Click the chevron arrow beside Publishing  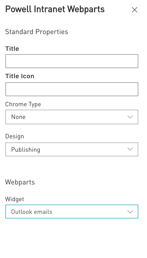(x=130, y=149)
